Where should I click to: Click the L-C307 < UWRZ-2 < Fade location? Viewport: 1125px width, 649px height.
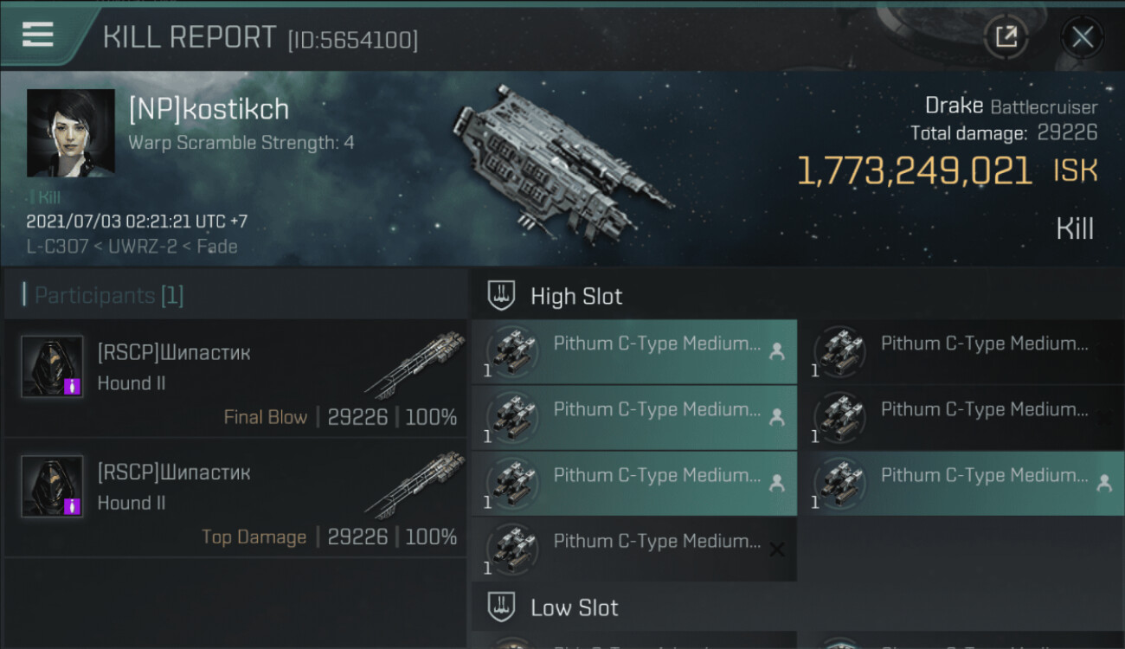coord(132,247)
